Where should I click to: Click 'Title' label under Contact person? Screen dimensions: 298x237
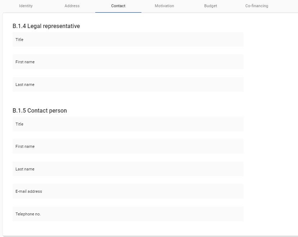[19, 124]
